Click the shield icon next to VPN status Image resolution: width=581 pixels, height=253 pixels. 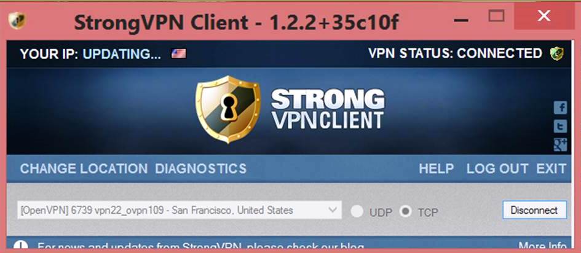point(556,53)
